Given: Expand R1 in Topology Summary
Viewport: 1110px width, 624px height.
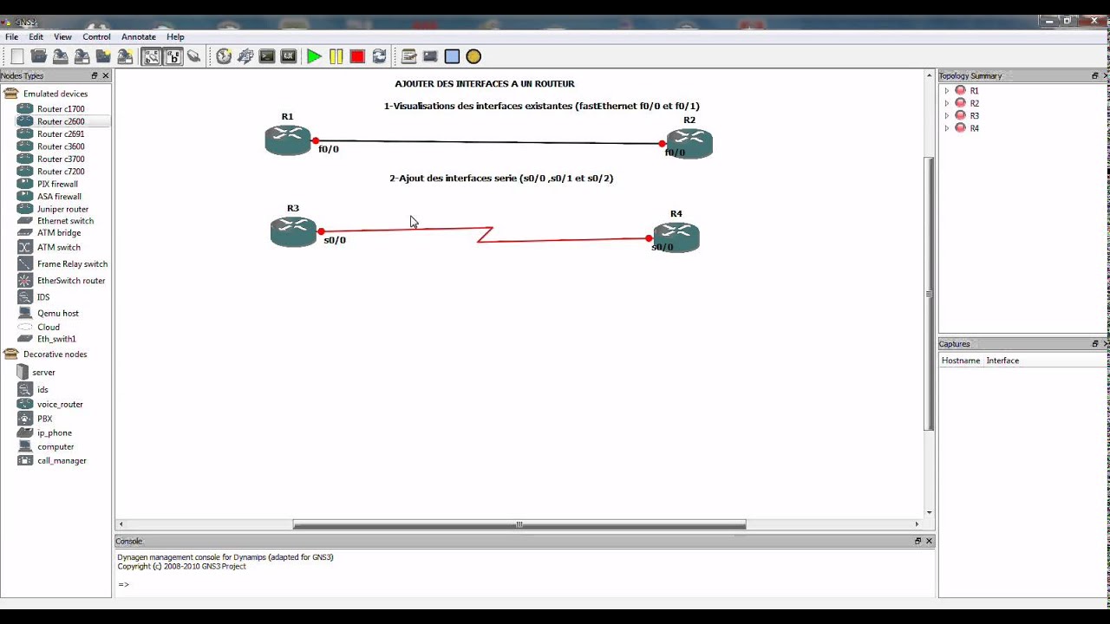Looking at the screenshot, I should (x=947, y=91).
